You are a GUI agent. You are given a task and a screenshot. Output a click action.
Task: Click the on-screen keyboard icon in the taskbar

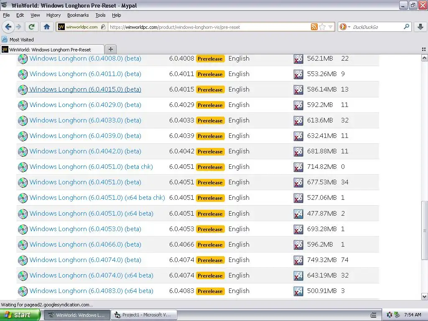(374, 315)
